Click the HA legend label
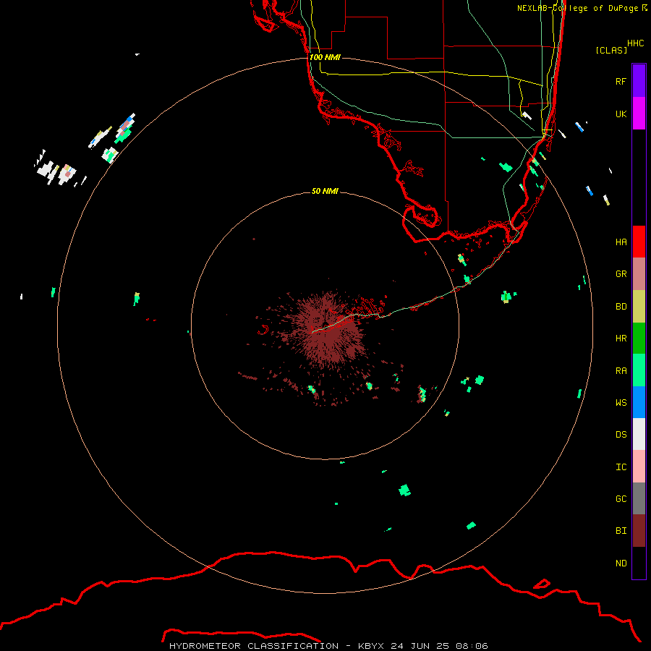Viewport: 651px width, 651px height. tap(621, 242)
